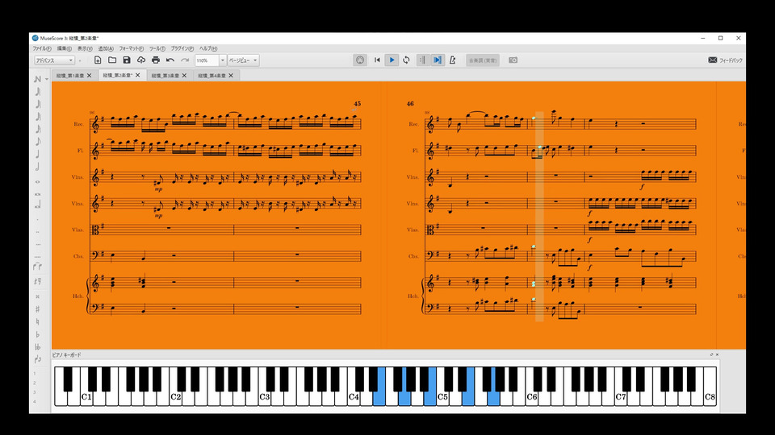
Task: Undock the piano keyboard panel
Action: 712,354
